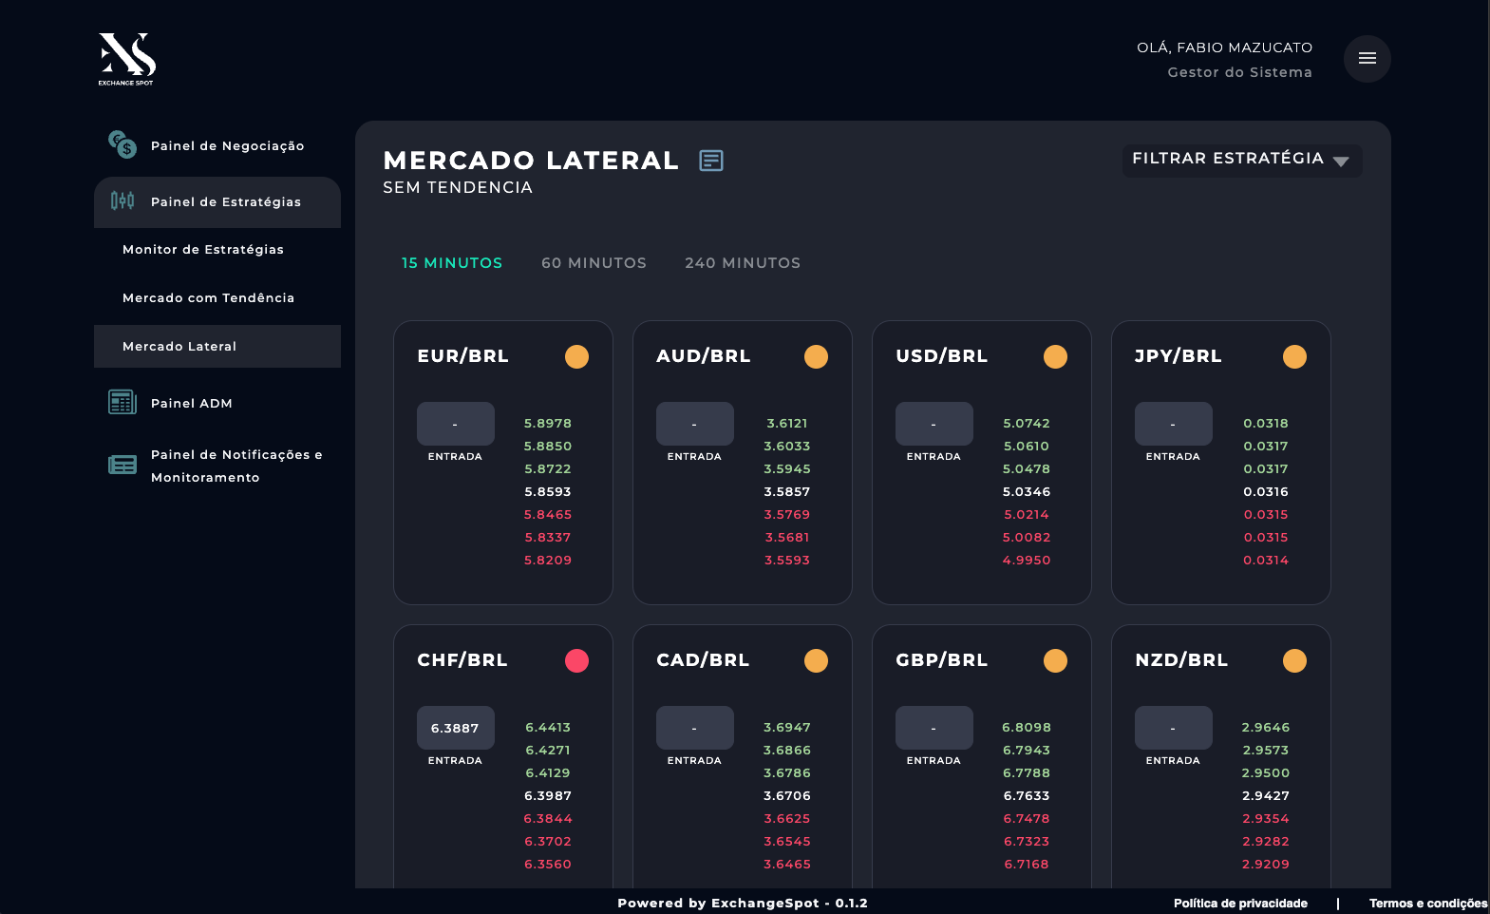Click CHF/BRL center price 6.3987
This screenshot has width=1490, height=914.
548,796
